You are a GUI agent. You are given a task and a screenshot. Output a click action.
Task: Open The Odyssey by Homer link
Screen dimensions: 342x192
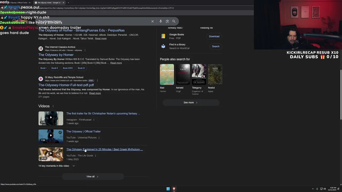point(56,55)
